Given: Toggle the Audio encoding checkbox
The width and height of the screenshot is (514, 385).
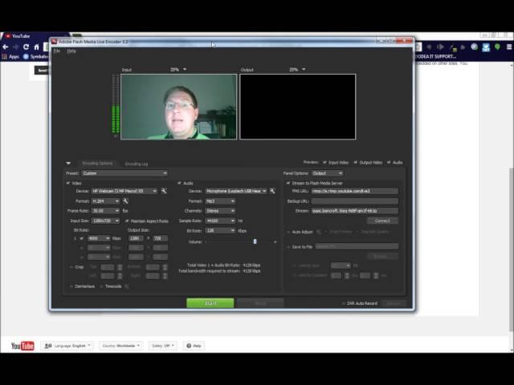Looking at the screenshot, I should pos(179,183).
